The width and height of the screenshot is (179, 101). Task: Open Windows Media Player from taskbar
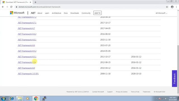tap(28, 98)
